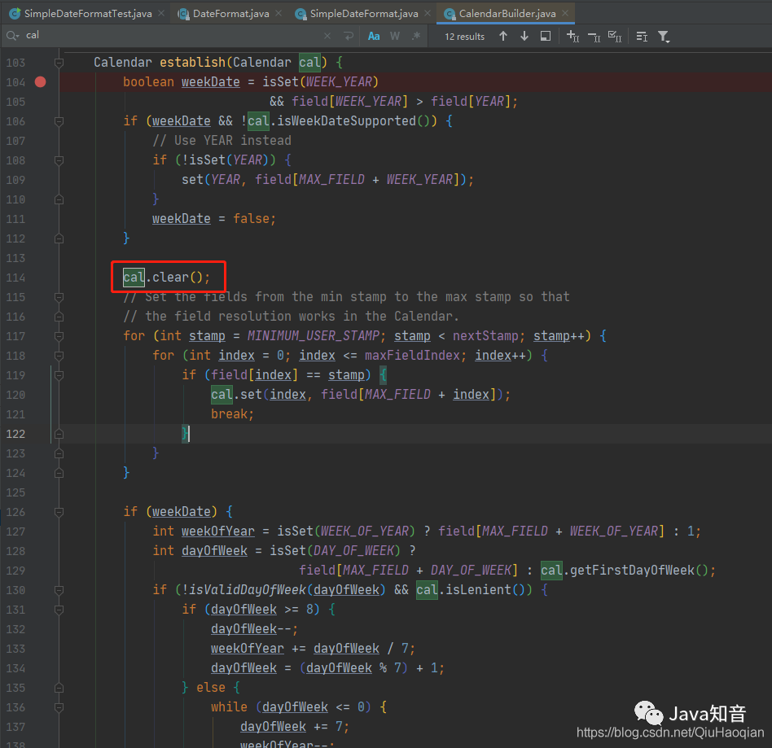Image resolution: width=772 pixels, height=748 pixels.
Task: Click the establish method name
Action: (x=192, y=63)
